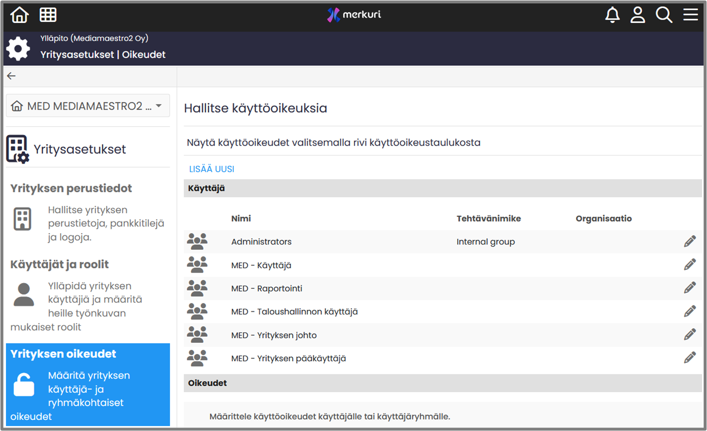This screenshot has width=707, height=431.
Task: Edit the MED - Raportointi group
Action: (689, 288)
